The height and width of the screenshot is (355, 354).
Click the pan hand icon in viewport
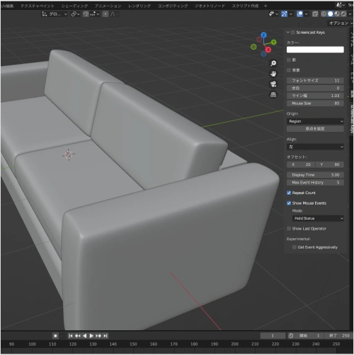273,74
